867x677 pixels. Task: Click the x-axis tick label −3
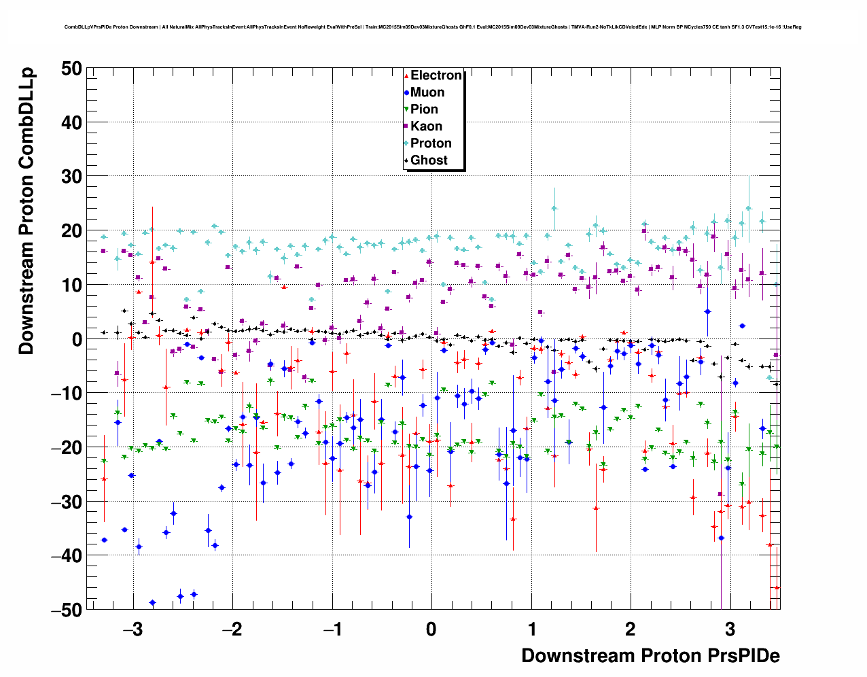[x=132, y=629]
